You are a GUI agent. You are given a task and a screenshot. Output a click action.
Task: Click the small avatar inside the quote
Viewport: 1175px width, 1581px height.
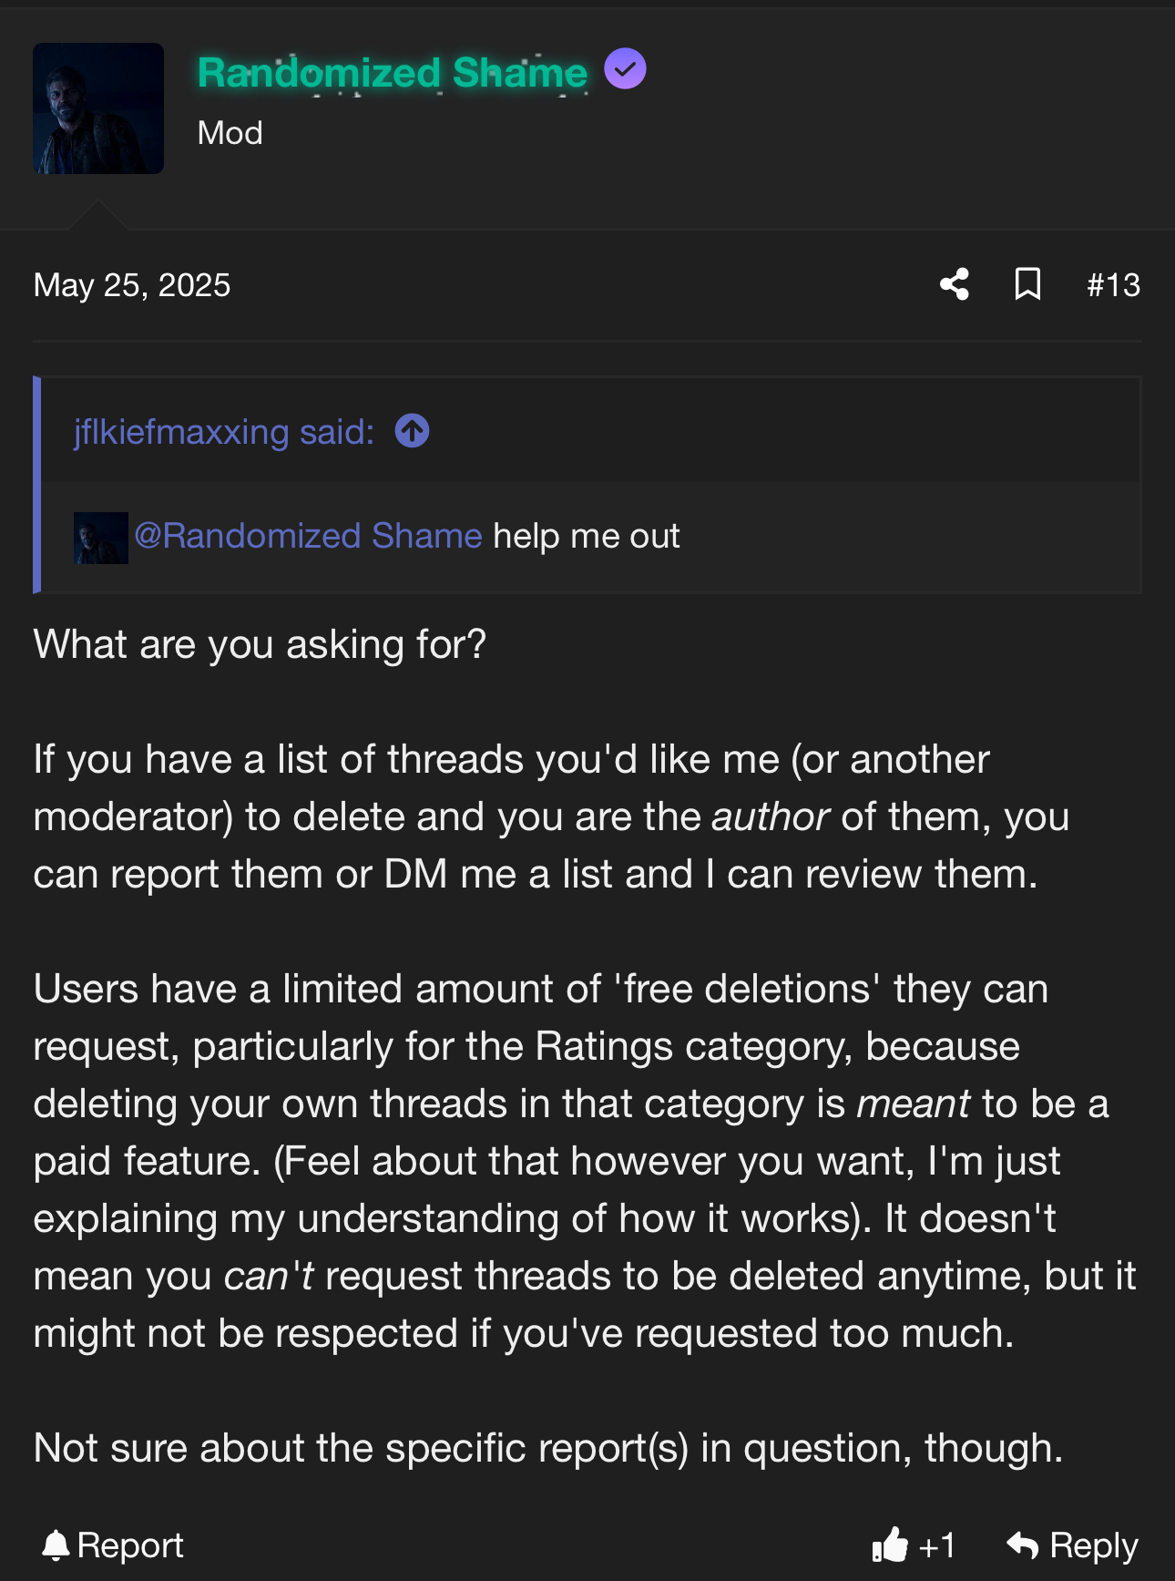click(100, 538)
